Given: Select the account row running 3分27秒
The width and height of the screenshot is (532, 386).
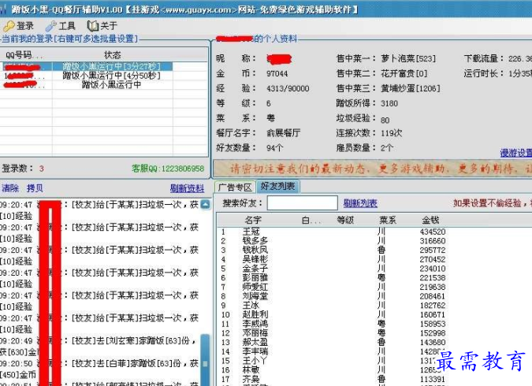Looking at the screenshot, I should point(87,66).
